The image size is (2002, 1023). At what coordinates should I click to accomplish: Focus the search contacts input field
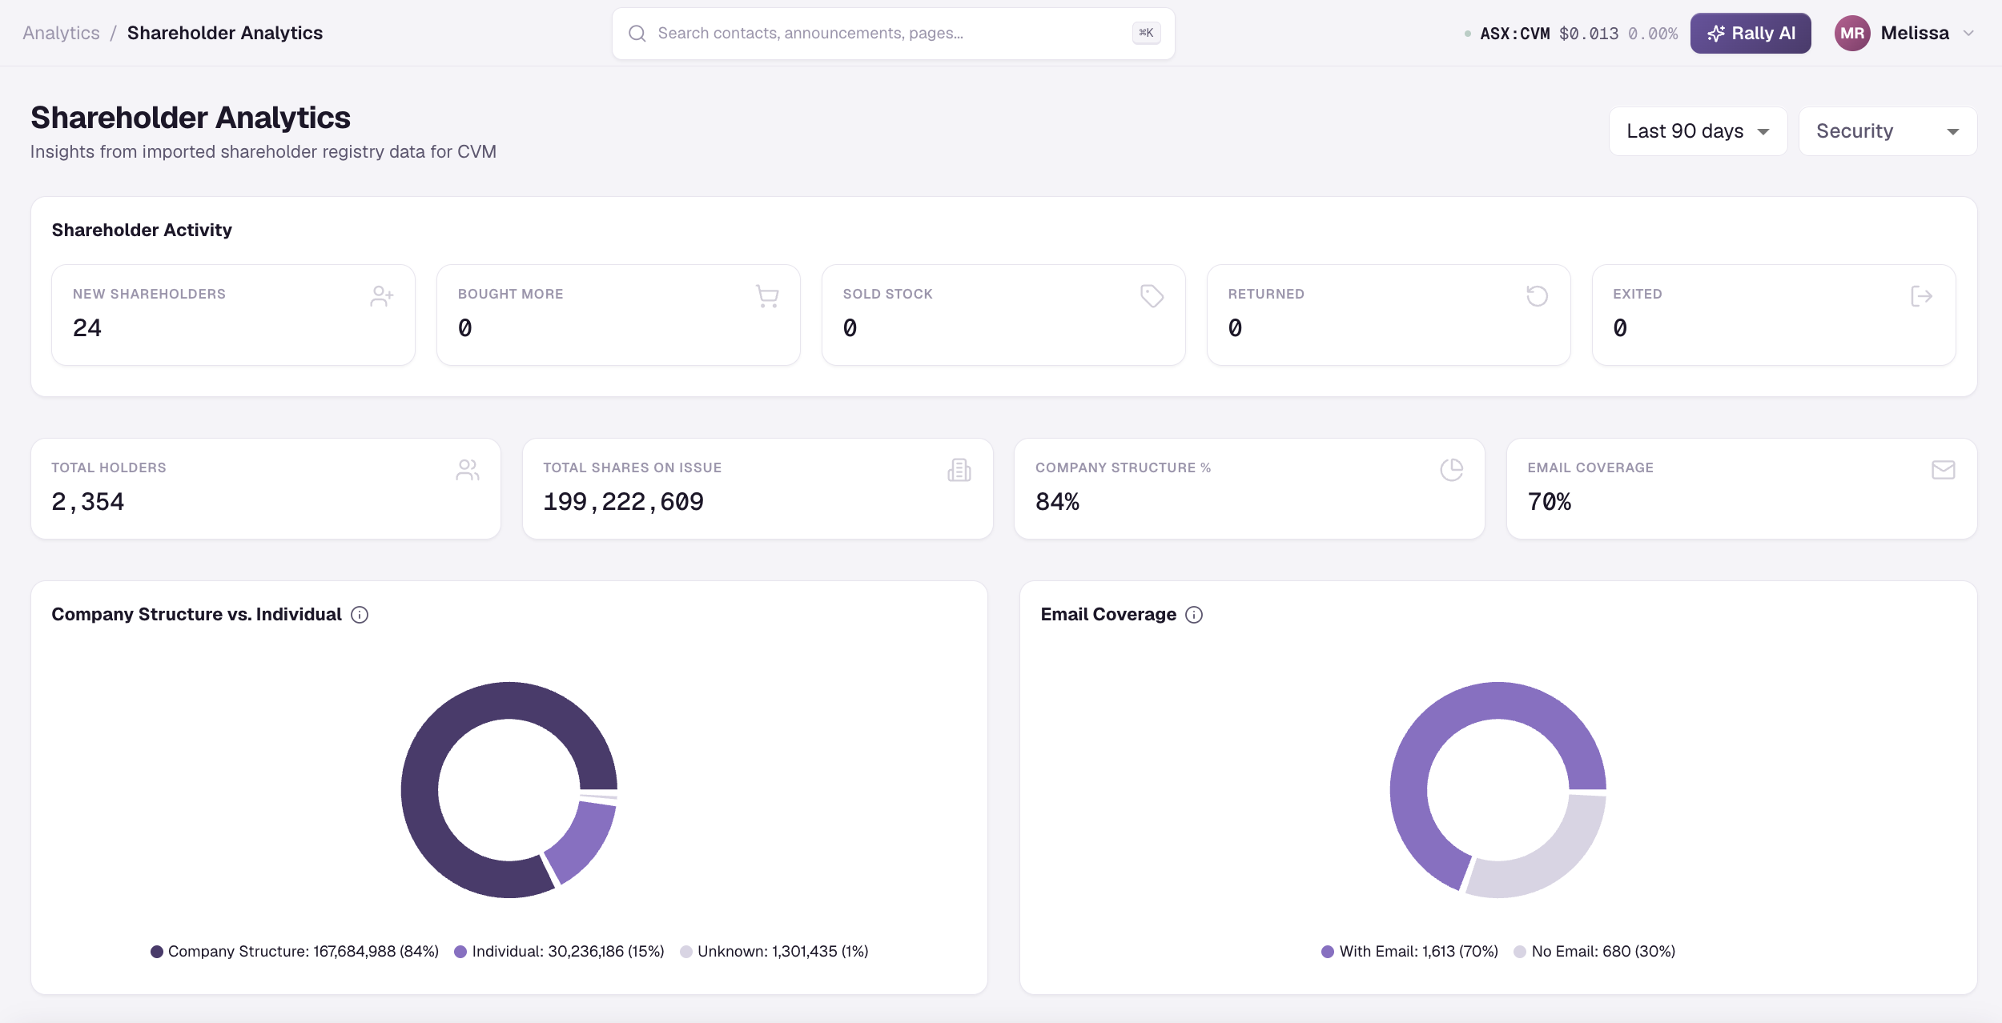coord(893,34)
